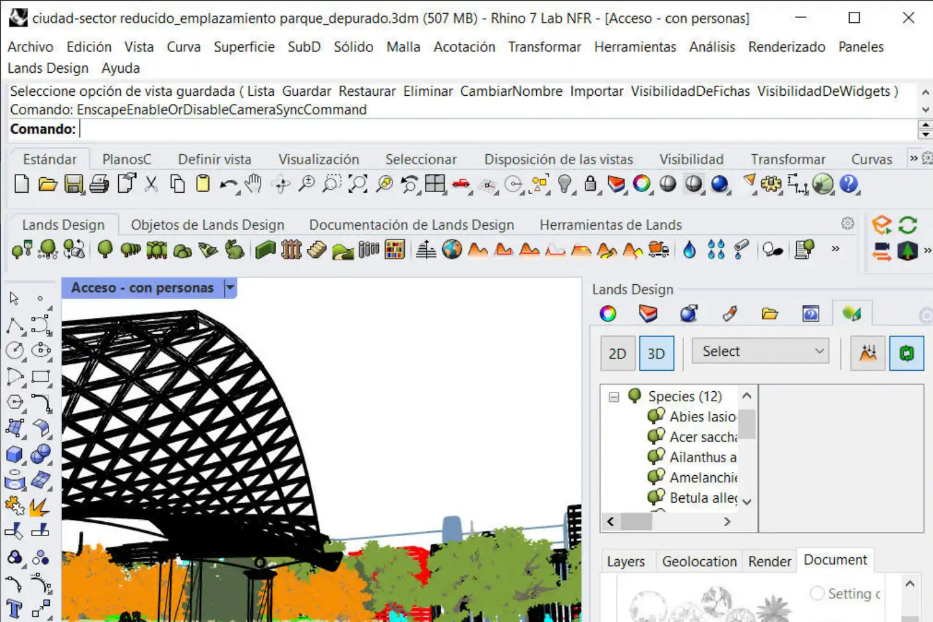Click the Zoom Window magnifier icon

coord(332,184)
